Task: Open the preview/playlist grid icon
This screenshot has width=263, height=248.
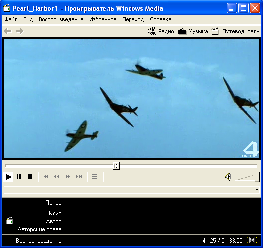Action: (95, 177)
